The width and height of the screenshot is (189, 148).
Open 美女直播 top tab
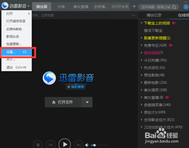point(81,6)
